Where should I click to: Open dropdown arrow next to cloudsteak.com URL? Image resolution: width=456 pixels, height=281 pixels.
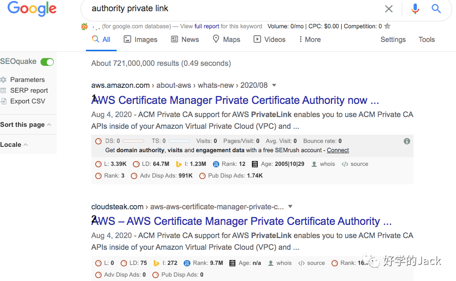click(x=290, y=206)
